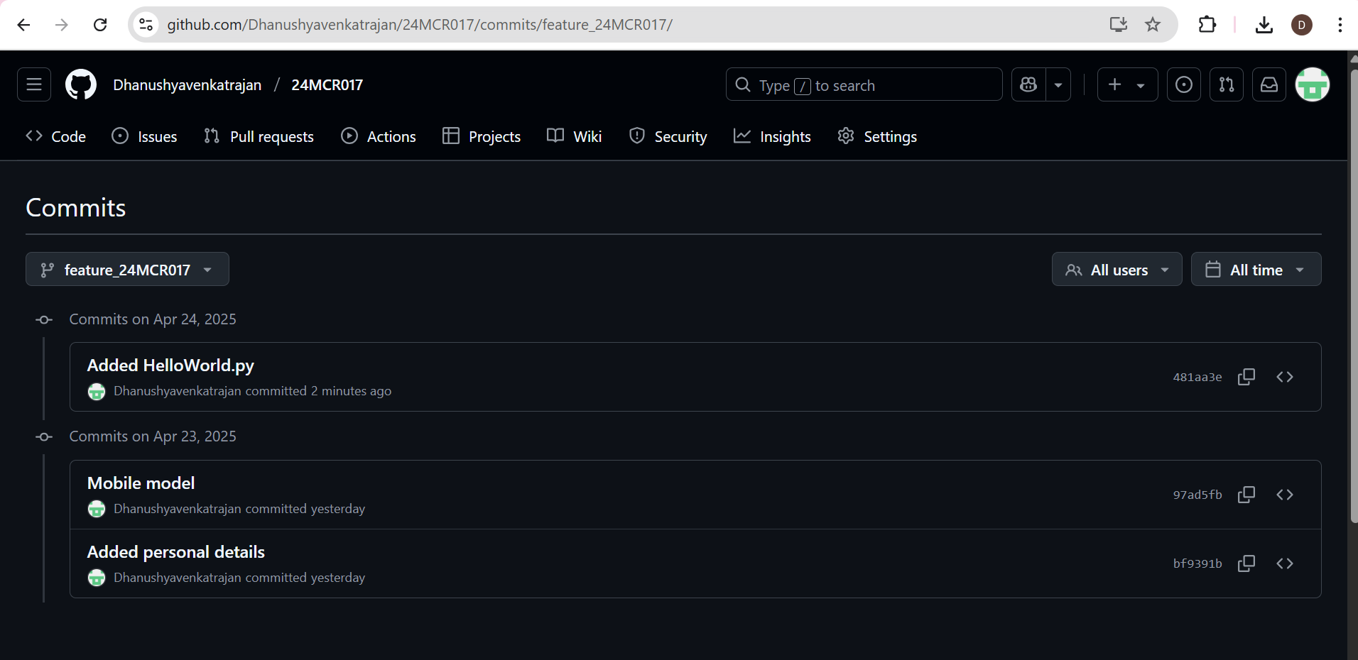
Task: Click the browser address bar URL
Action: tap(420, 25)
